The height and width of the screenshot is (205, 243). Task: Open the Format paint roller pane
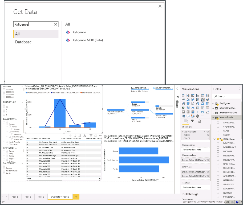192,121
